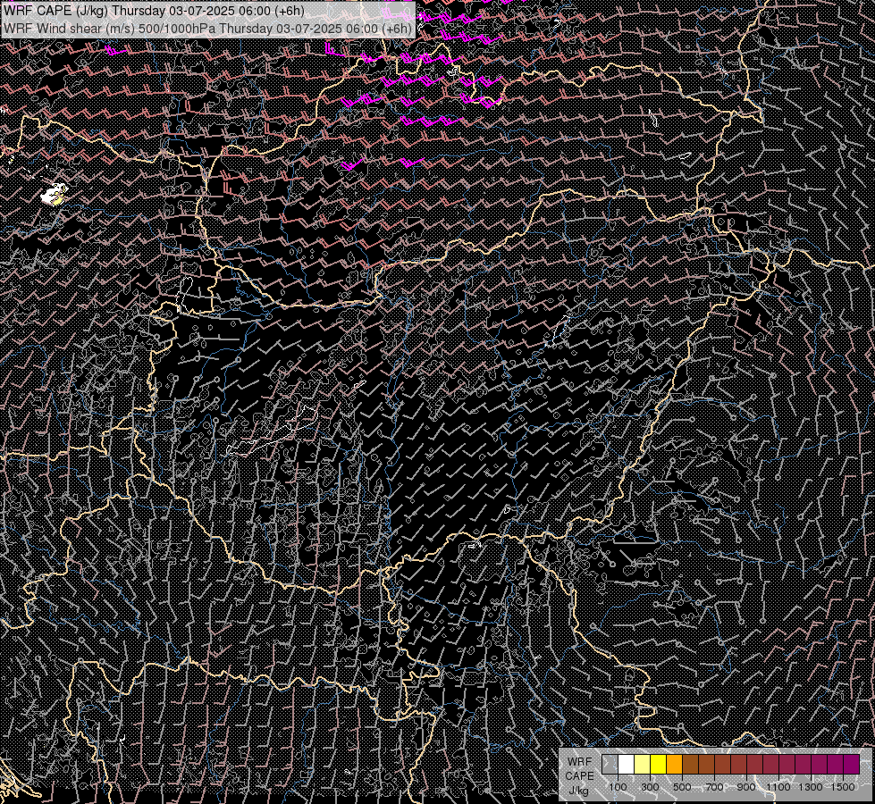Viewport: 875px width, 804px height.
Task: Click the legend value 1100
Action: [x=778, y=787]
